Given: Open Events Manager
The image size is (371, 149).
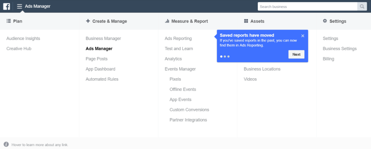Looking at the screenshot, I should 180,69.
